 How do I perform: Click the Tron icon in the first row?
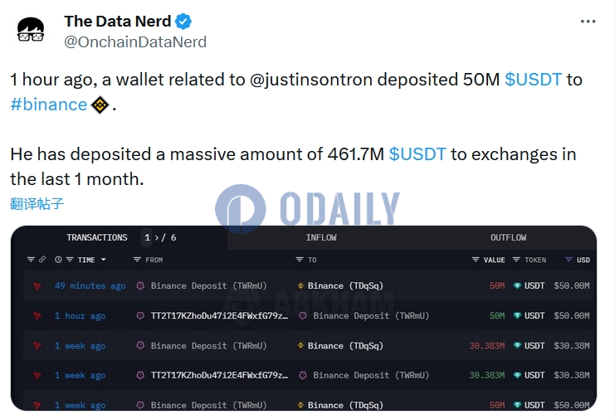pos(37,286)
